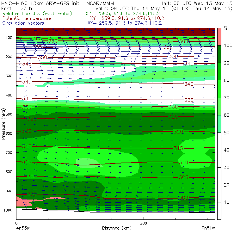Viewport: 234px width, 234px height.
Task: Click the 'Fcst: 27 h' forecast text
Action: (16, 8)
